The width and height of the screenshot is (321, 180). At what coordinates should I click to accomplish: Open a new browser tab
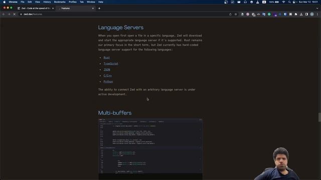(x=99, y=8)
